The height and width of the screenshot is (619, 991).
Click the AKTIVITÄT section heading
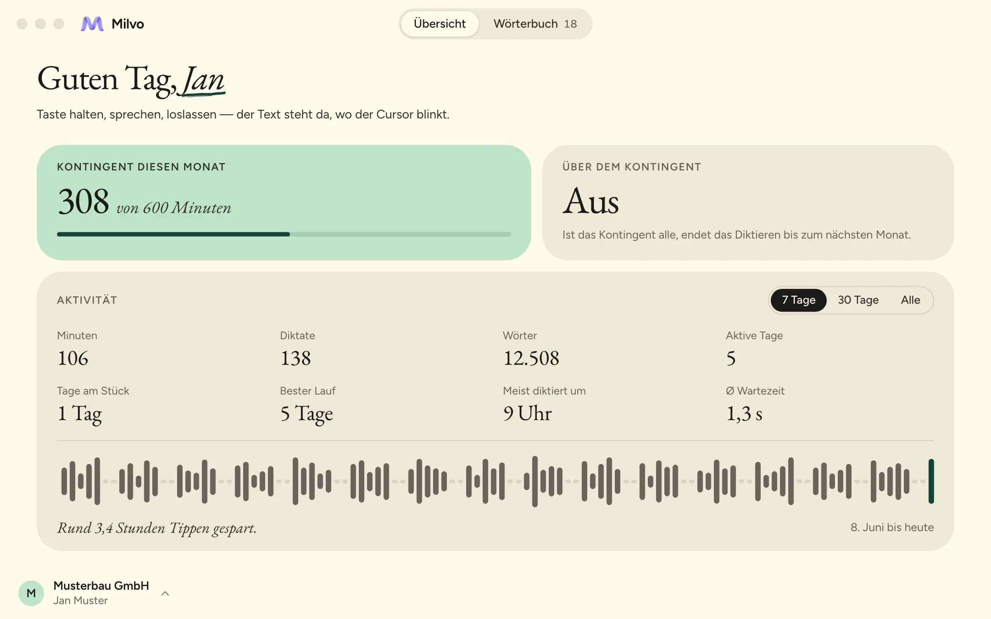(x=87, y=300)
